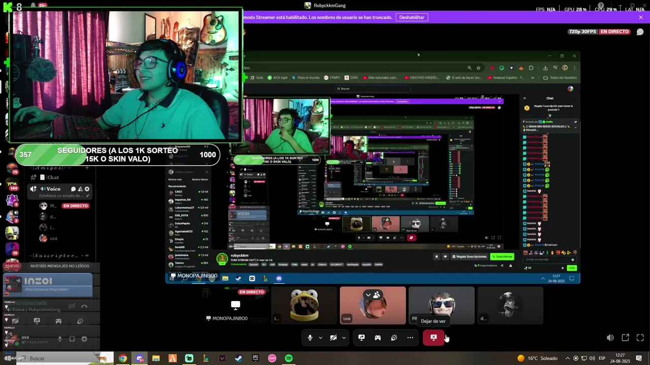
Task: Select the sunglasses avatar participant tile
Action: point(442,305)
